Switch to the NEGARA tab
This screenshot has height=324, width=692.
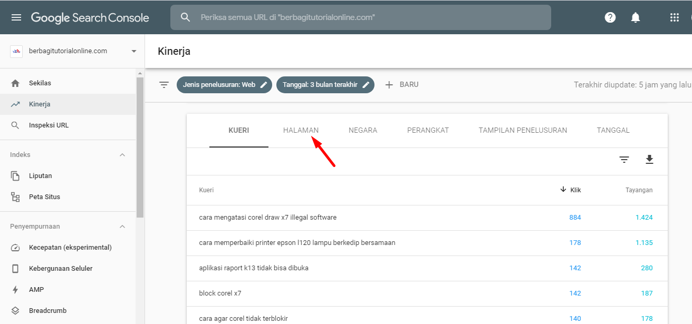click(363, 131)
